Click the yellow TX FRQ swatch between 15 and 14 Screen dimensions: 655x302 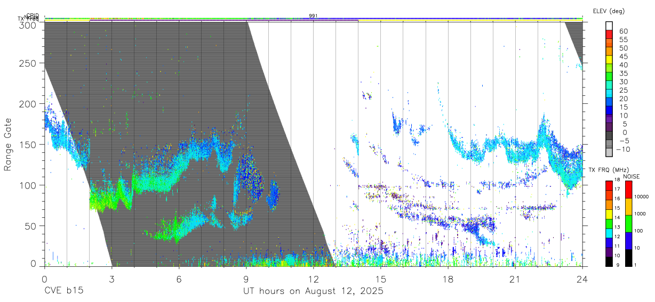pyautogui.click(x=609, y=214)
